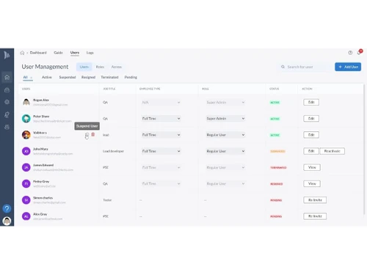Open employee type dropdown for Valbkors

(x=161, y=135)
